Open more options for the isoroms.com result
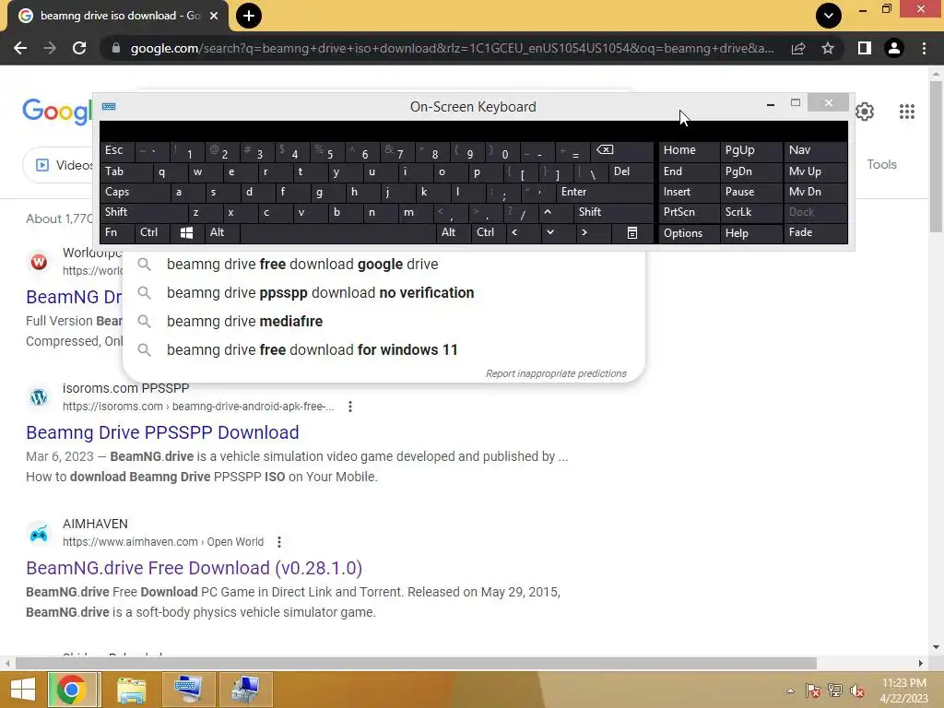Image resolution: width=944 pixels, height=708 pixels. [x=349, y=407]
